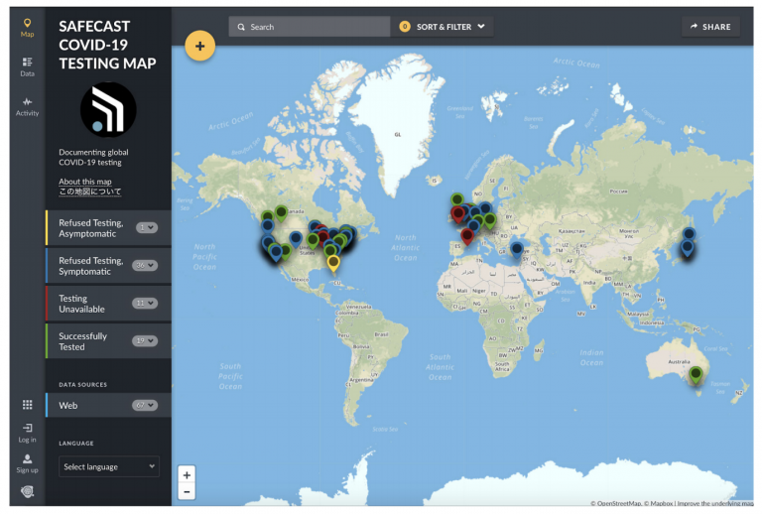Expand the Asymptomatic count badge
762x514 pixels.
[x=147, y=227]
